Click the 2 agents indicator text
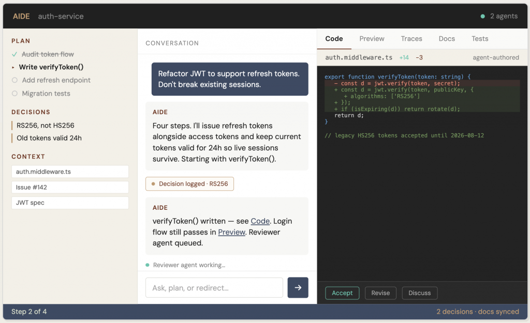The height and width of the screenshot is (323, 530). (504, 16)
